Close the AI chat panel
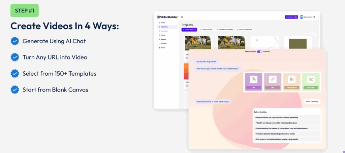This screenshot has height=153, width=345. (x=324, y=51)
